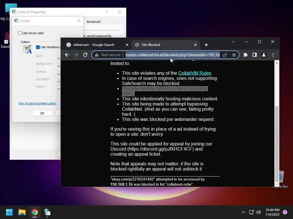
Task: Click the 192.168.1.16 bold address text
Action: click(x=121, y=184)
